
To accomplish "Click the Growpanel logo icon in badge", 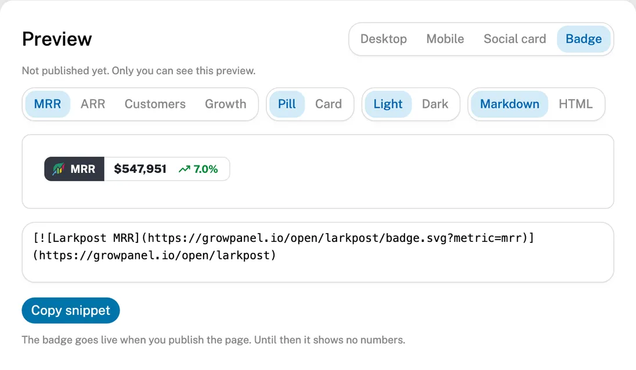I will click(59, 169).
